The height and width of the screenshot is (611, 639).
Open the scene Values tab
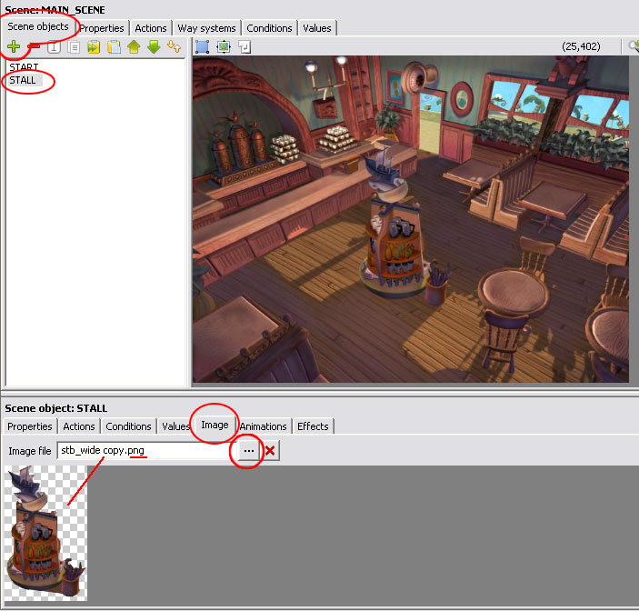pyautogui.click(x=317, y=28)
